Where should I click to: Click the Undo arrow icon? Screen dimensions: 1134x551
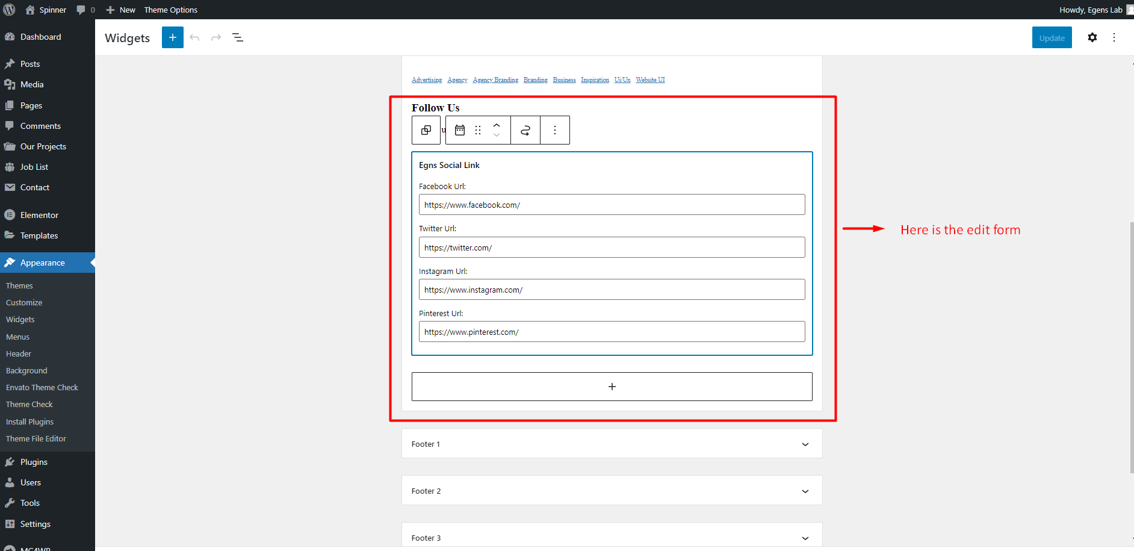pos(194,37)
